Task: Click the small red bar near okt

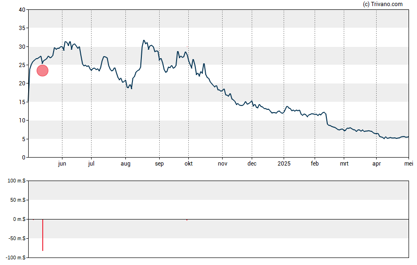Action: click(x=187, y=220)
